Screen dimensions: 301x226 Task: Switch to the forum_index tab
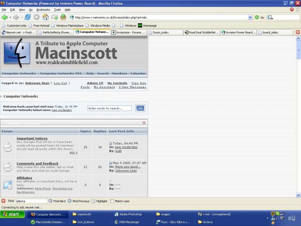(166, 32)
